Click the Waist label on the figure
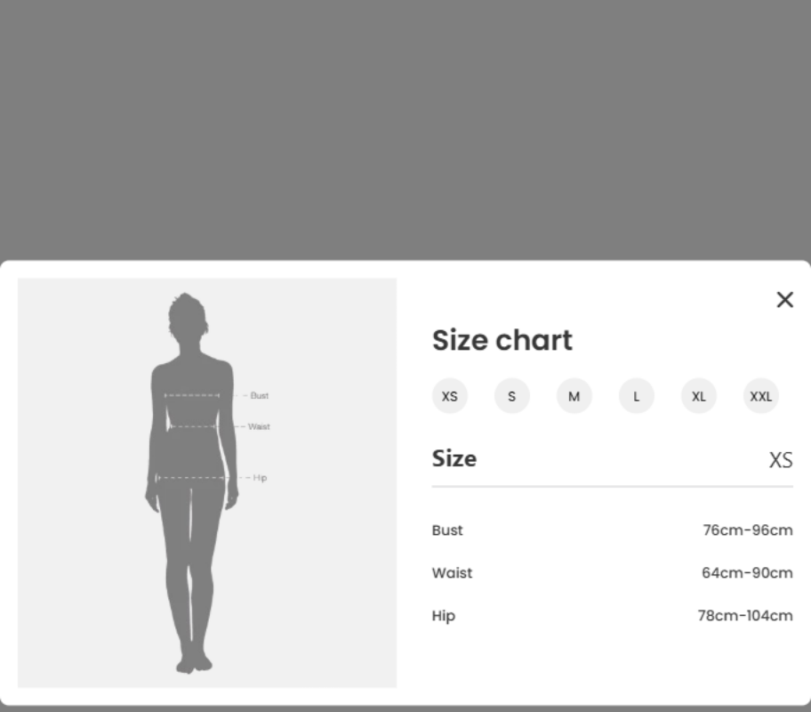Screen dimensions: 811x712 click(259, 427)
